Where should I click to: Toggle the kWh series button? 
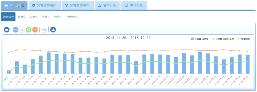(x=15, y=30)
